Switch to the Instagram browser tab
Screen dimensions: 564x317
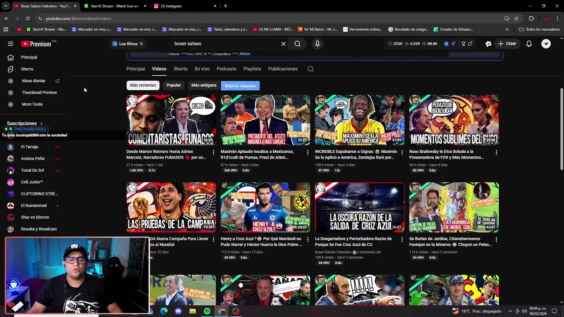click(x=185, y=6)
